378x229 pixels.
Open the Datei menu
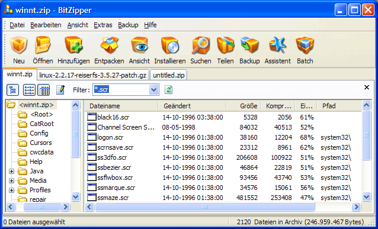(17, 25)
